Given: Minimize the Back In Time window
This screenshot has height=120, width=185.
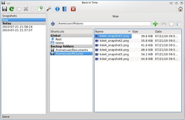Looking at the screenshot, I should 171,3.
